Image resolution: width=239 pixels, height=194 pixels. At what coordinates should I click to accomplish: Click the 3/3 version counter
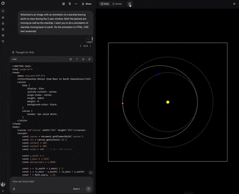[86, 46]
